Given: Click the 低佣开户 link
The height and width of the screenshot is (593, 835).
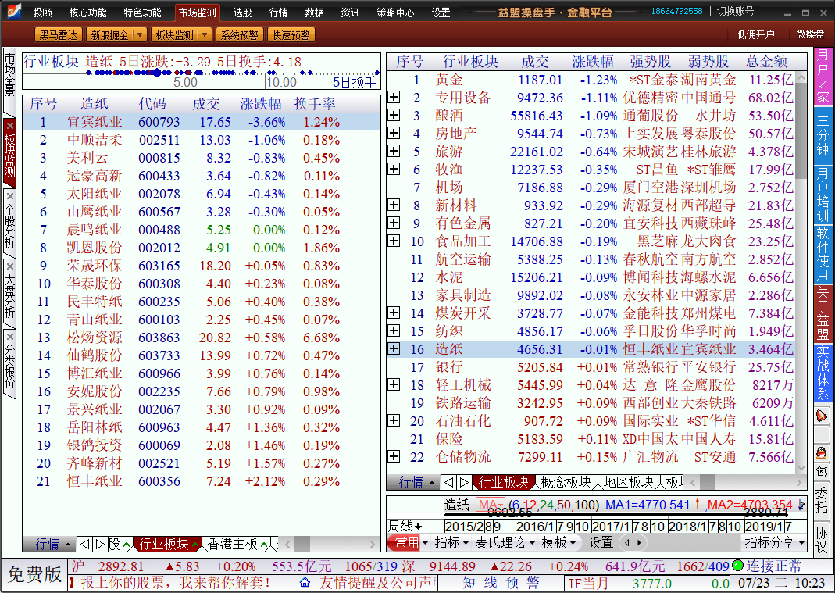Looking at the screenshot, I should (x=755, y=34).
